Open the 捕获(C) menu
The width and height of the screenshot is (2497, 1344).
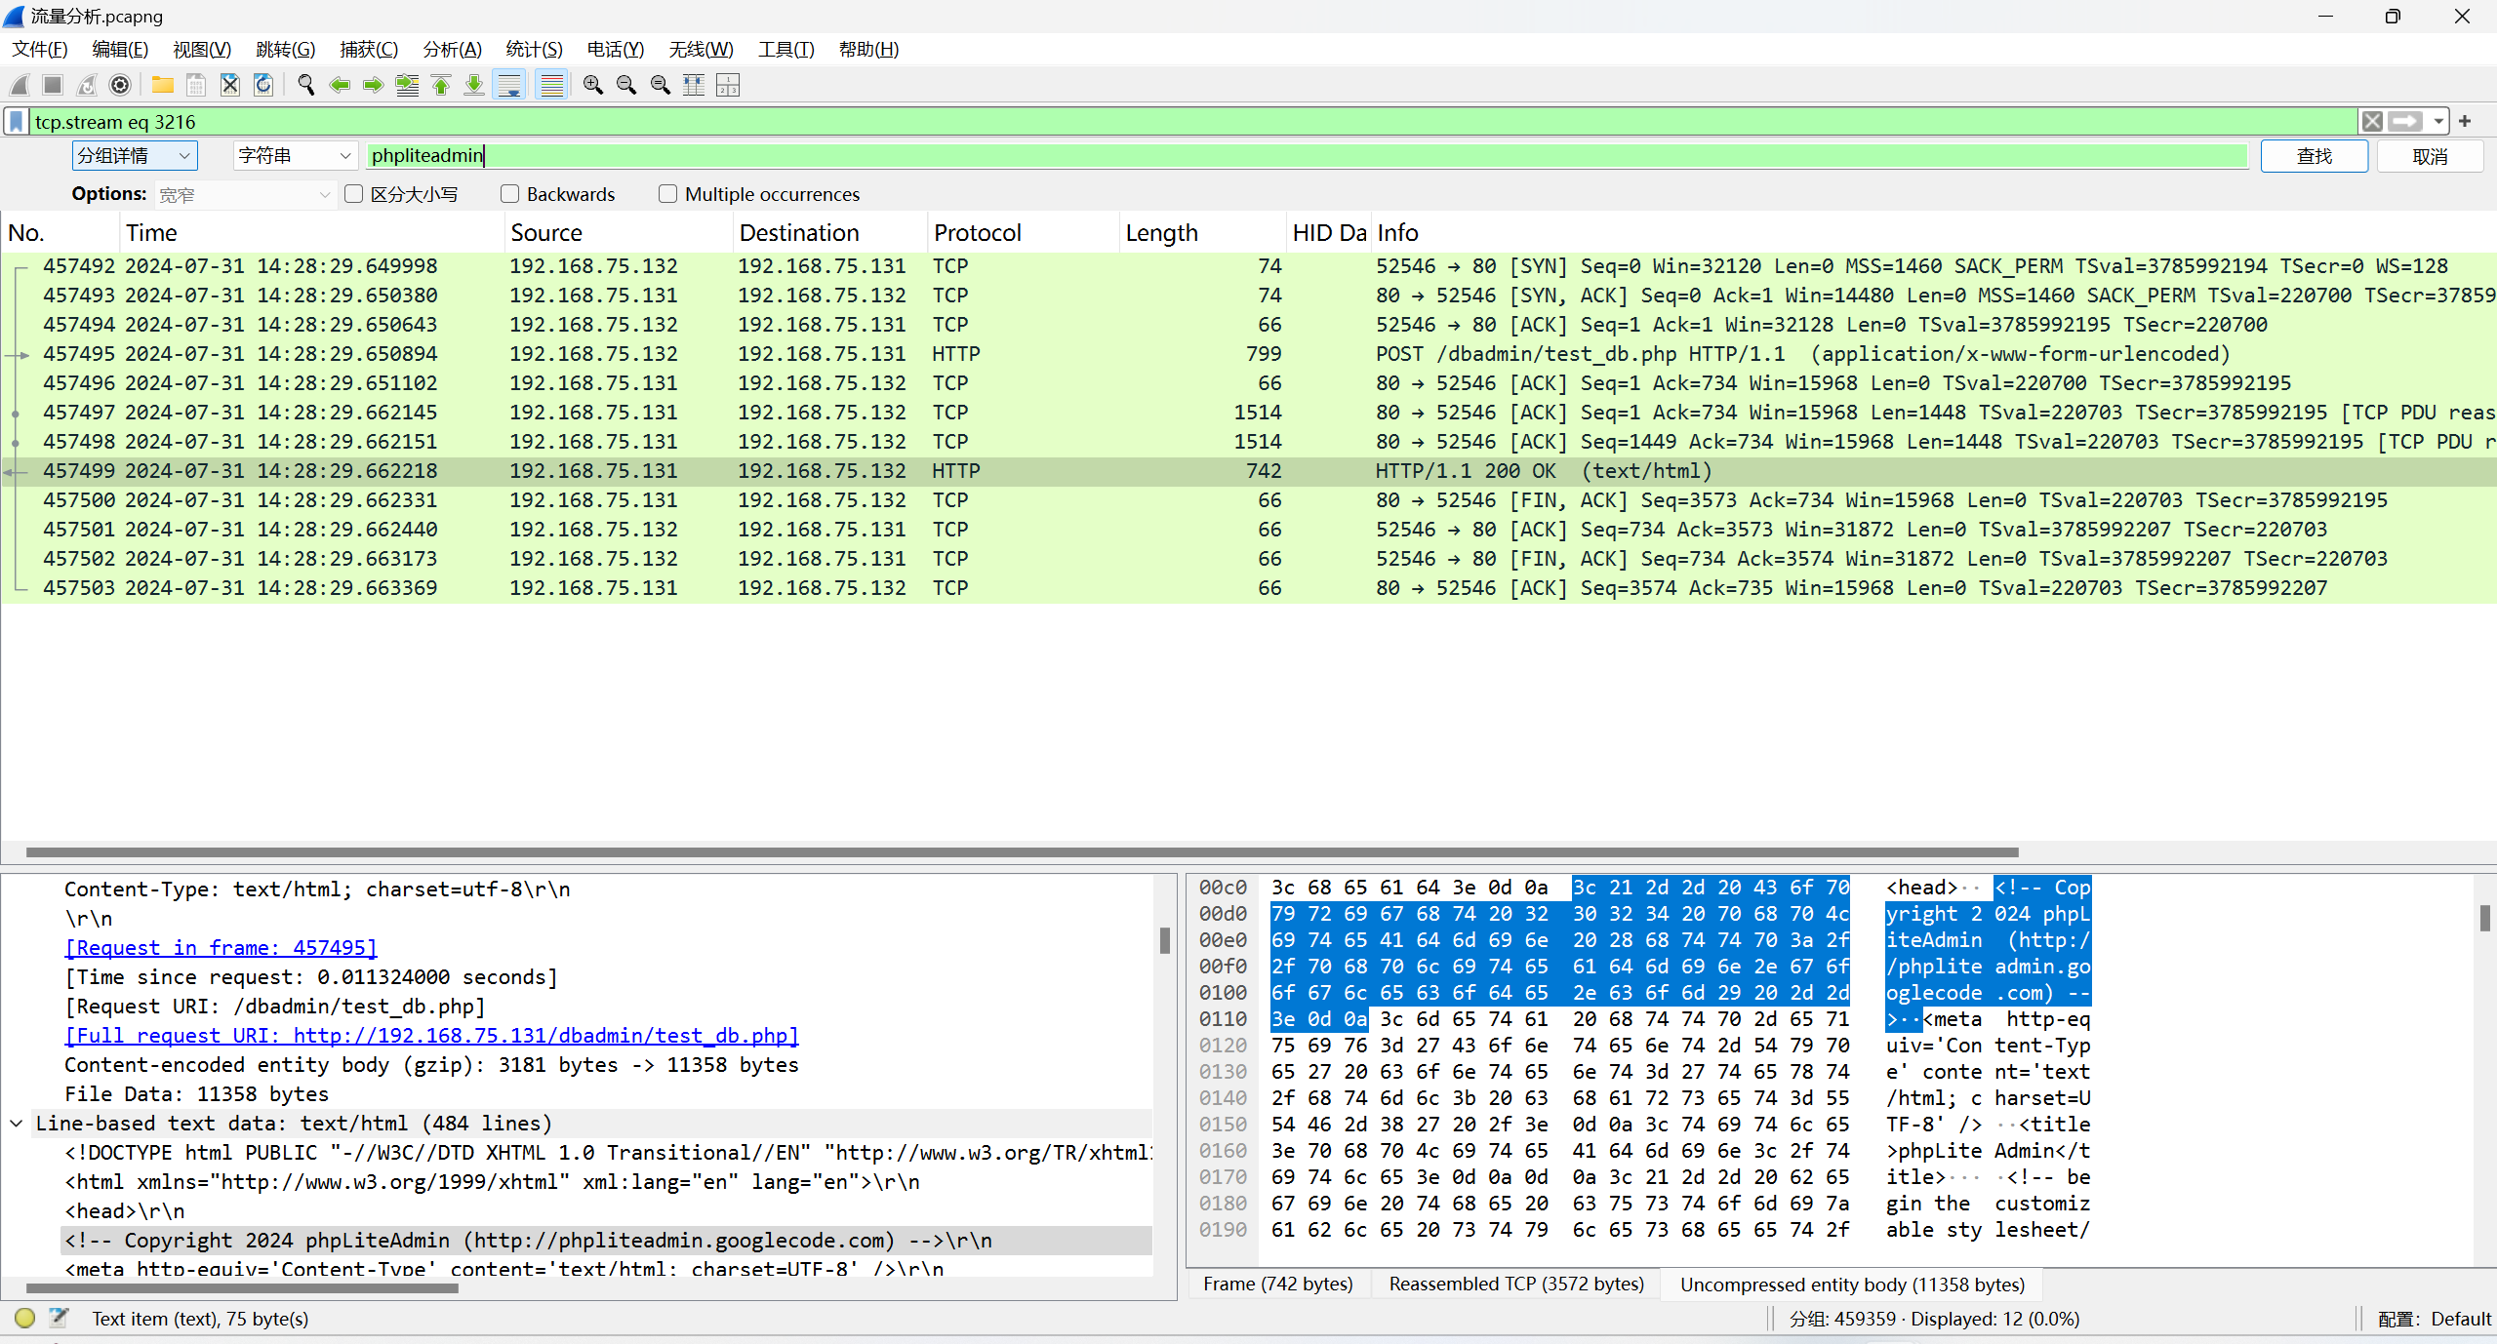point(369,49)
